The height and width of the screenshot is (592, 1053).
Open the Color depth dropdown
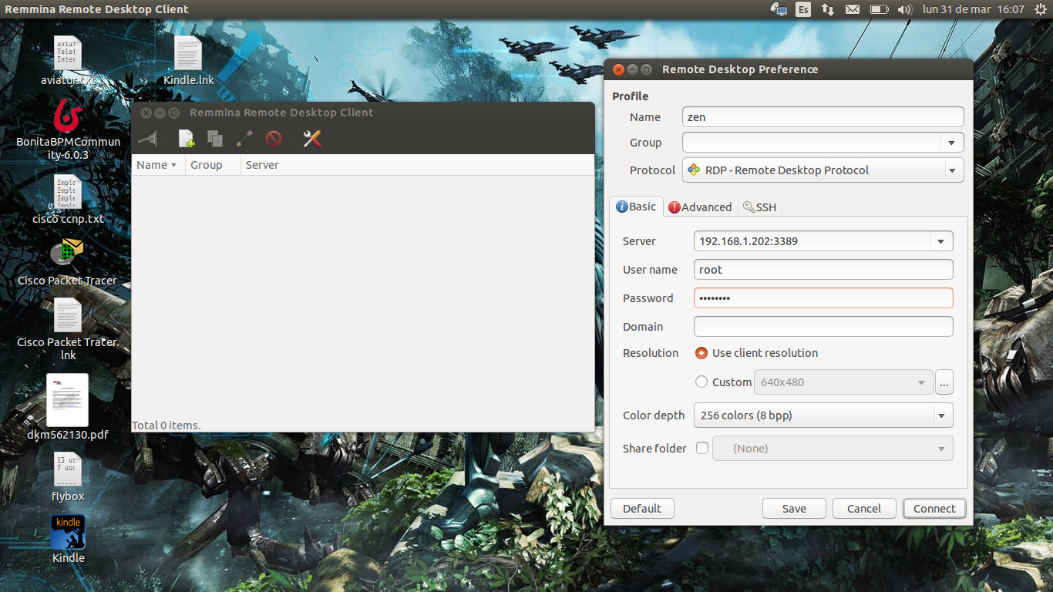[x=823, y=415]
